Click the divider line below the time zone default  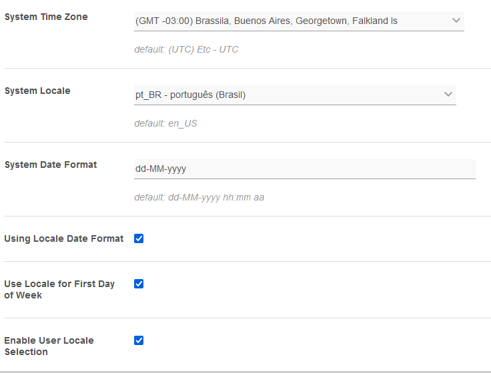[246, 68]
